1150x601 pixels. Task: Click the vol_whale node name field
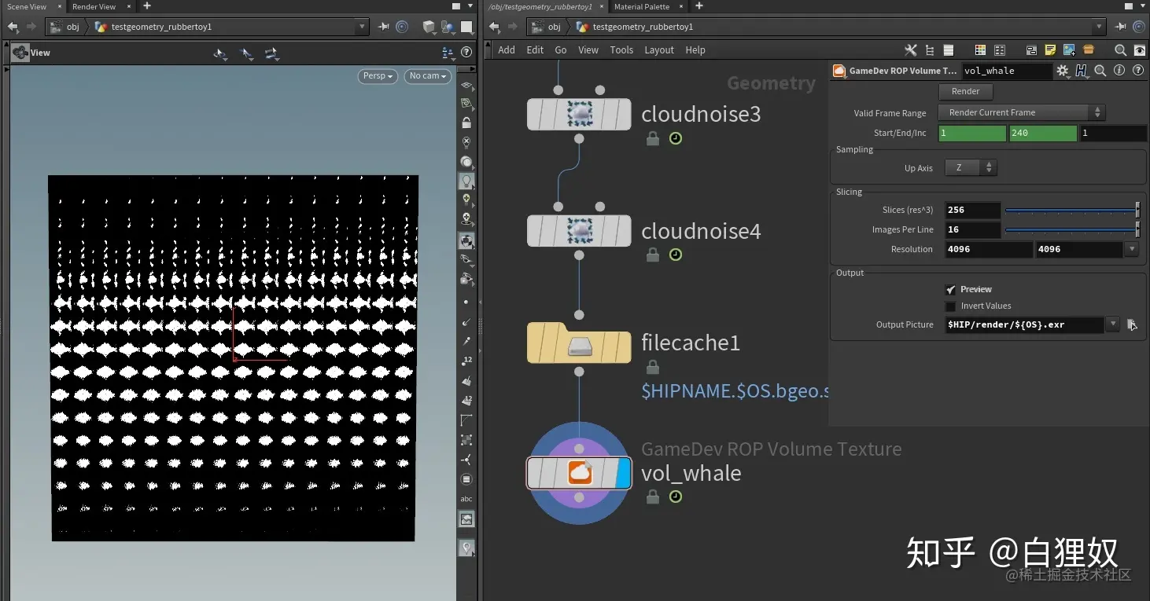(1008, 71)
